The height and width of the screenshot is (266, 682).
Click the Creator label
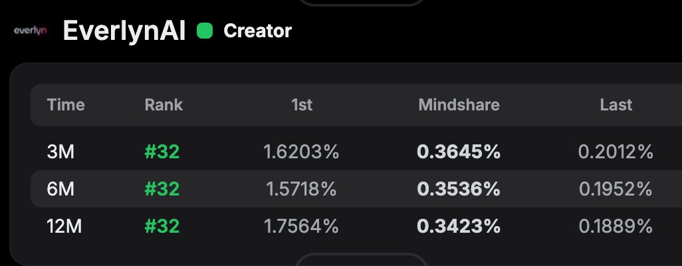pos(257,31)
